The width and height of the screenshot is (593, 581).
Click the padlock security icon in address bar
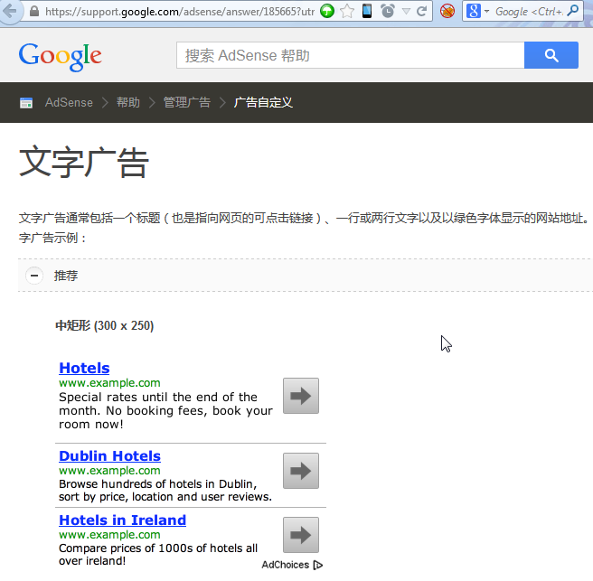pyautogui.click(x=34, y=12)
